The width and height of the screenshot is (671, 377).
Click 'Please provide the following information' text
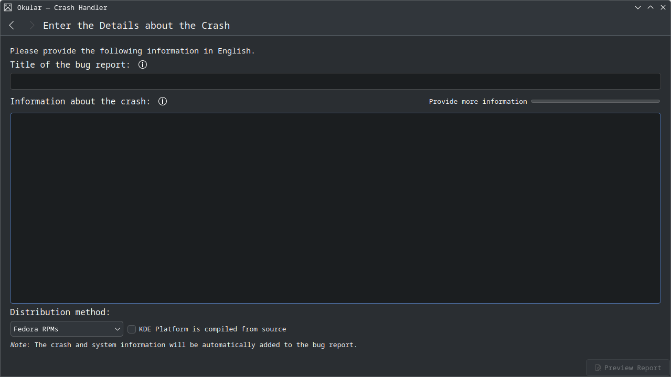[x=133, y=51]
